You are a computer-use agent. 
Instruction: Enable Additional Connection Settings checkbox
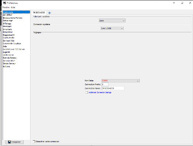[87, 92]
